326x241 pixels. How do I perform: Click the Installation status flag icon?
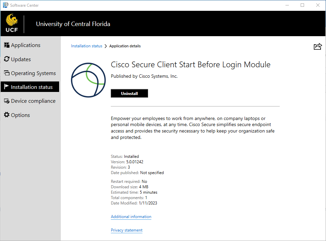point(6,87)
